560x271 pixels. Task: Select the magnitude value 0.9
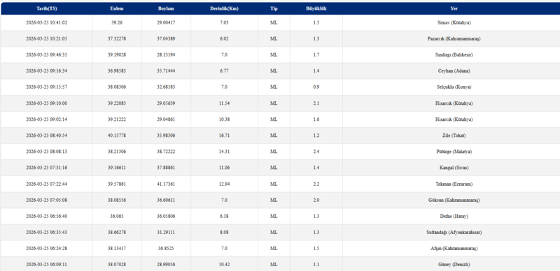[316, 87]
